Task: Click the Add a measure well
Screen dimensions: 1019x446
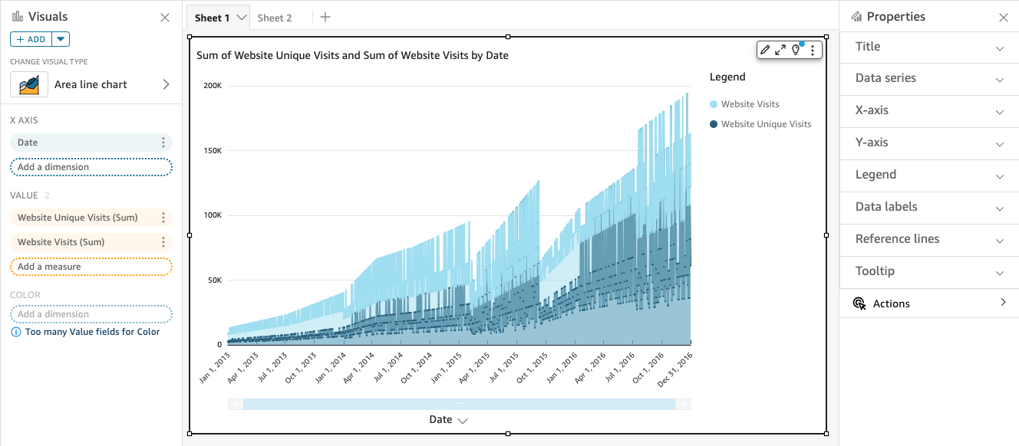Action: [x=91, y=267]
